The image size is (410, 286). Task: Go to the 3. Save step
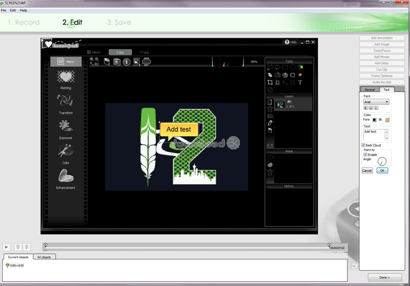119,23
